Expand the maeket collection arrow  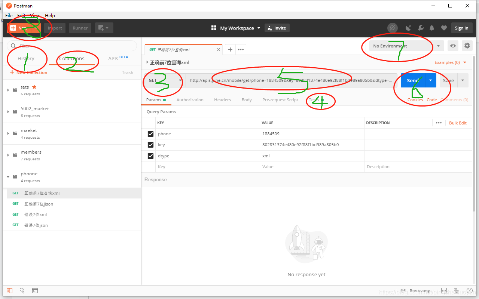pos(8,133)
